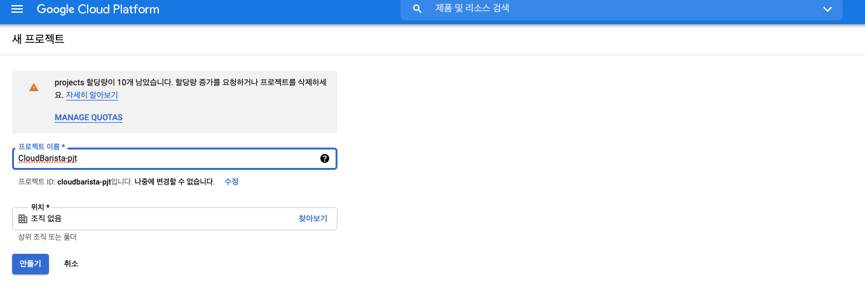This screenshot has height=299, width=865.
Task: Click the blue 만들기 create button
Action: coord(30,264)
